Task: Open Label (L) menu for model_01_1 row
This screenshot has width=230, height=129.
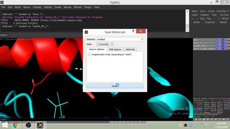Action: (x=226, y=46)
